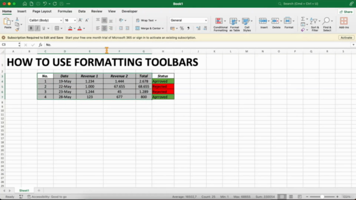The height and width of the screenshot is (200, 356).
Task: Click the AutoSum sigma icon
Action: 303,19
